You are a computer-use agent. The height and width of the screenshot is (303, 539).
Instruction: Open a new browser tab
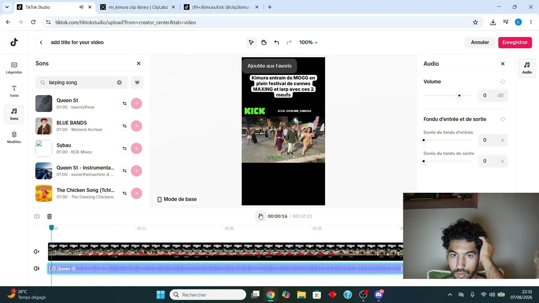click(x=270, y=7)
